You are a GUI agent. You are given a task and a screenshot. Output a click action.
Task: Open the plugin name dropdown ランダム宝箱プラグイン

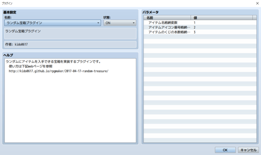(53, 23)
